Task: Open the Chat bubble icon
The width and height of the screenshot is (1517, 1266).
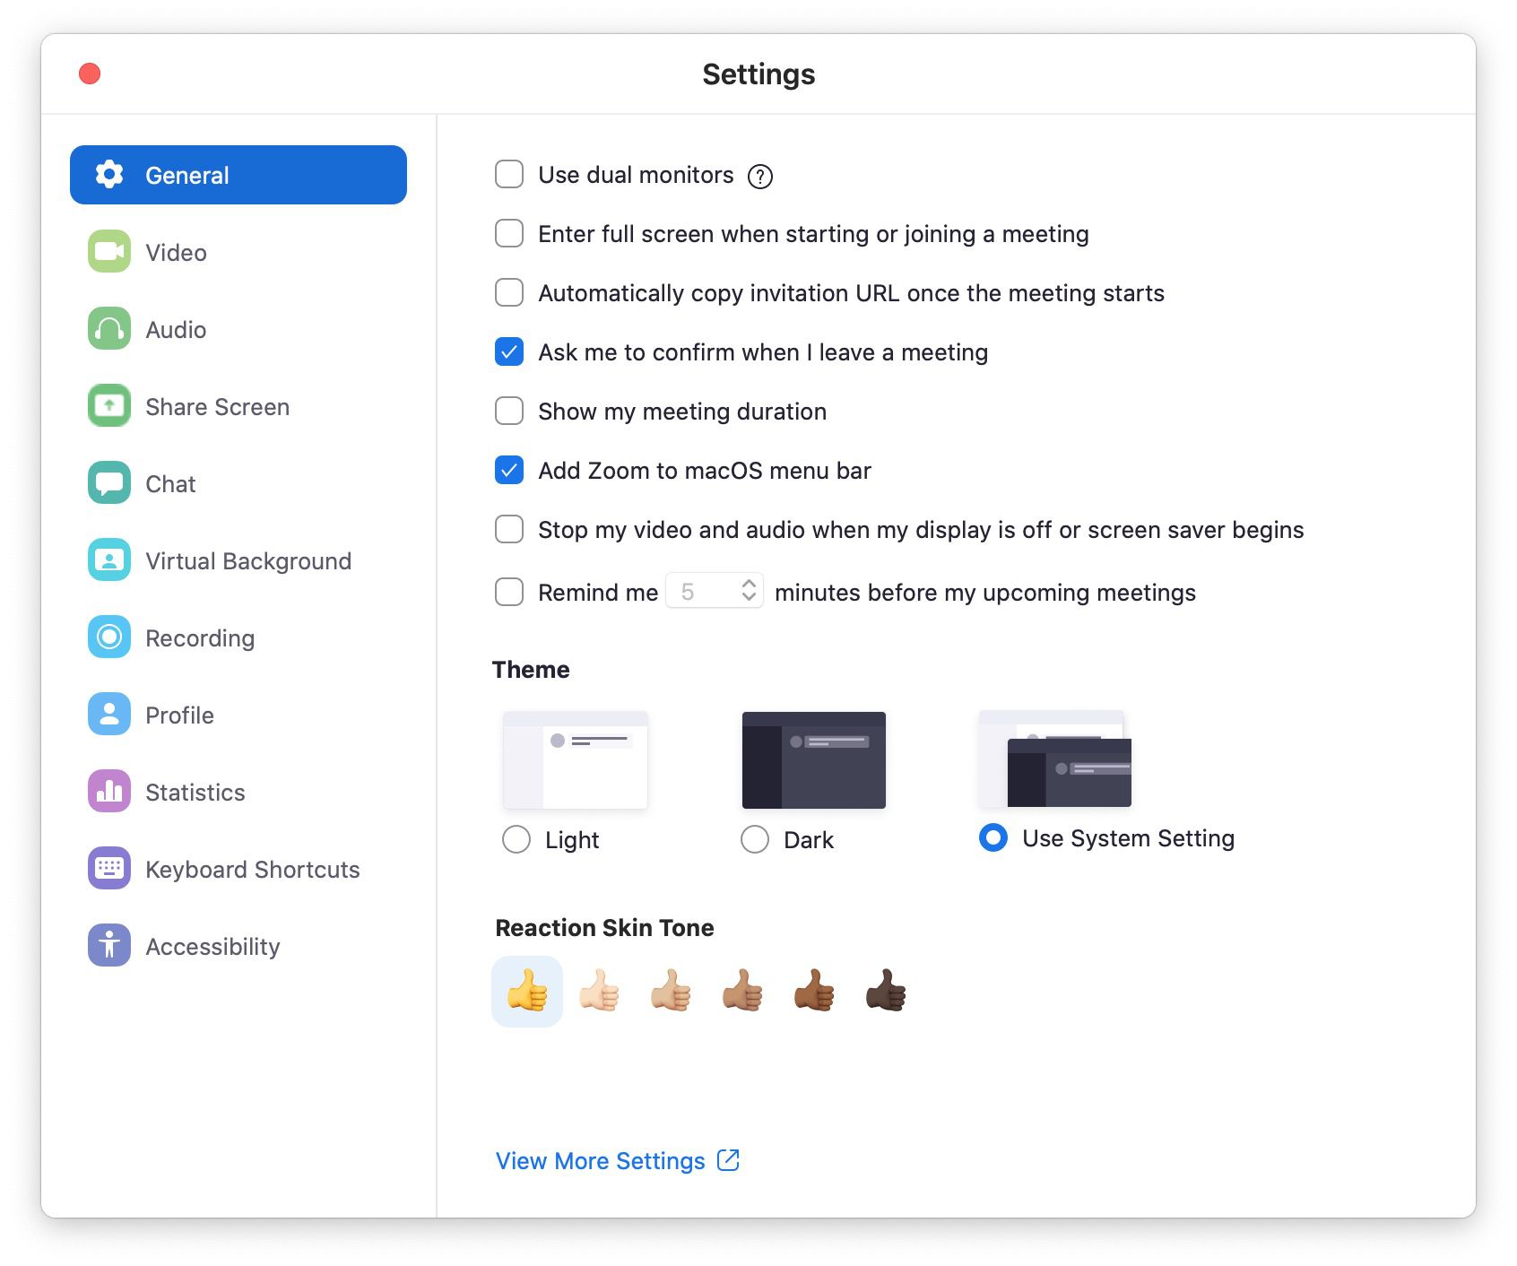Action: pos(109,483)
